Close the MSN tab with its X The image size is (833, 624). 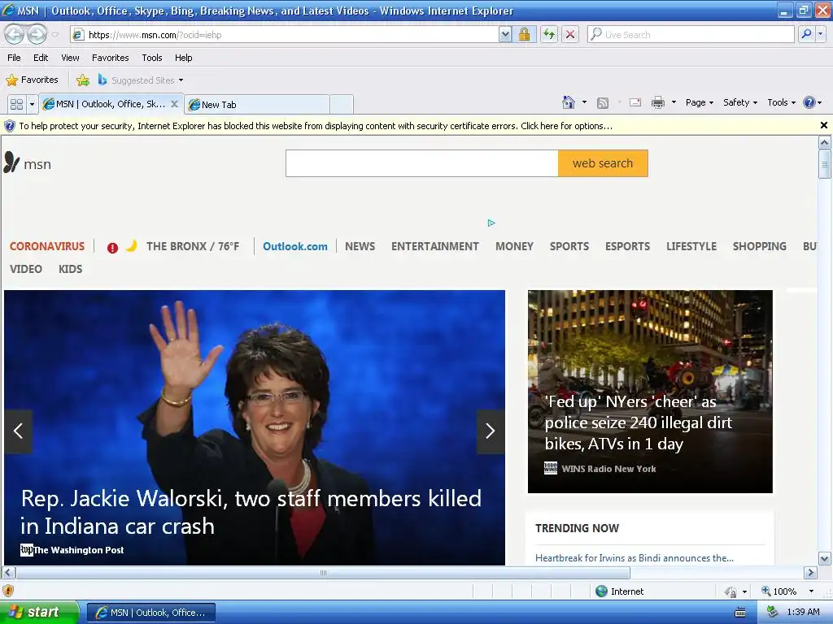[x=174, y=104]
